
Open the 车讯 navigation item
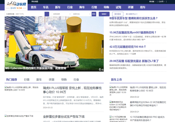46,7
